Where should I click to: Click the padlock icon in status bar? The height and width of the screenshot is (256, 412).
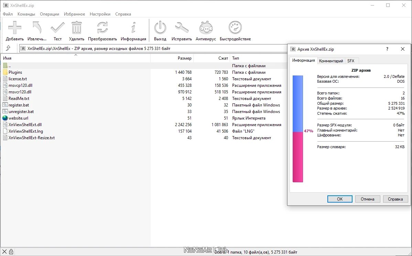coord(11,252)
